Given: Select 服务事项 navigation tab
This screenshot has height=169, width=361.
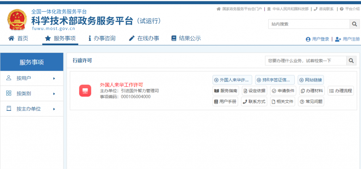Looking at the screenshot, I should [60, 38].
